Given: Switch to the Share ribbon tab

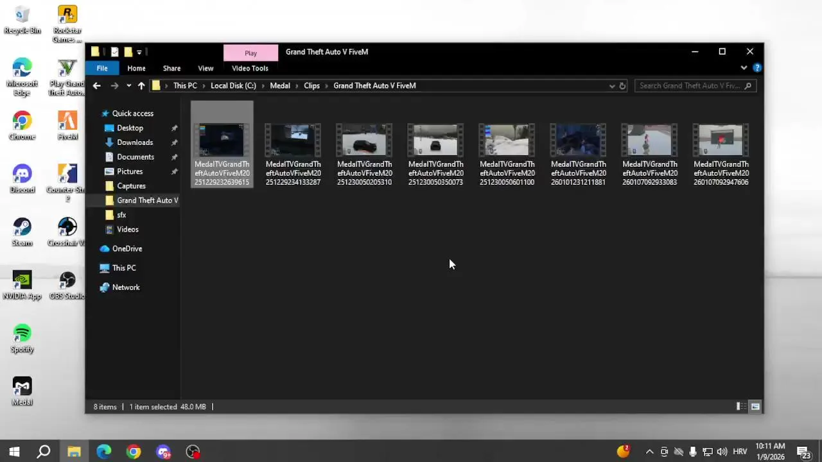Looking at the screenshot, I should [171, 68].
